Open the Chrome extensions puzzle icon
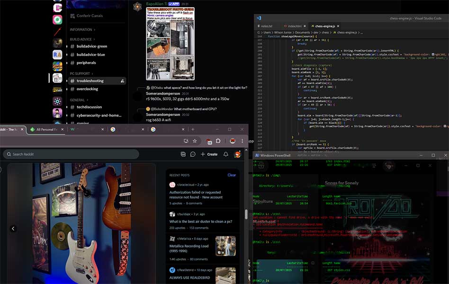 [x=218, y=141]
